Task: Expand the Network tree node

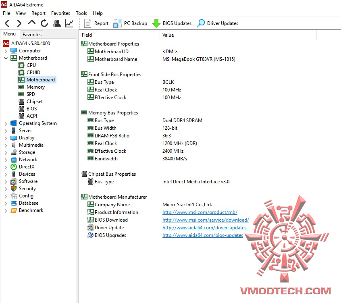Action: tap(6, 160)
